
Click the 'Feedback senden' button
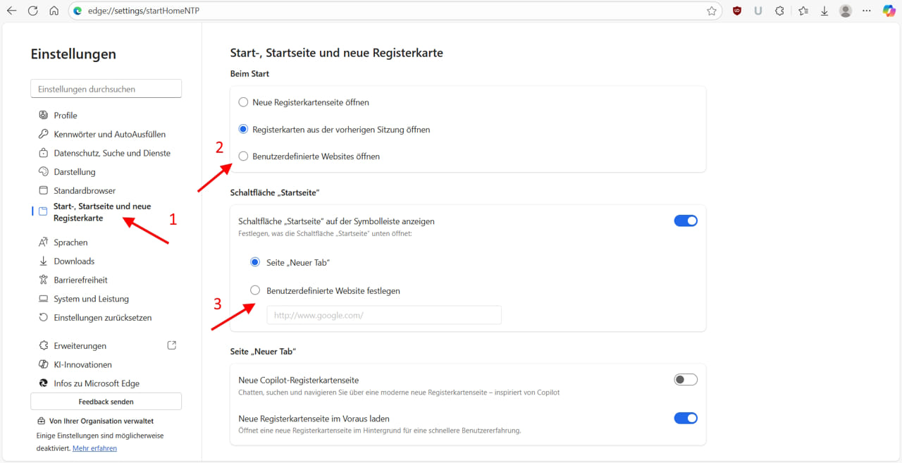pos(106,401)
